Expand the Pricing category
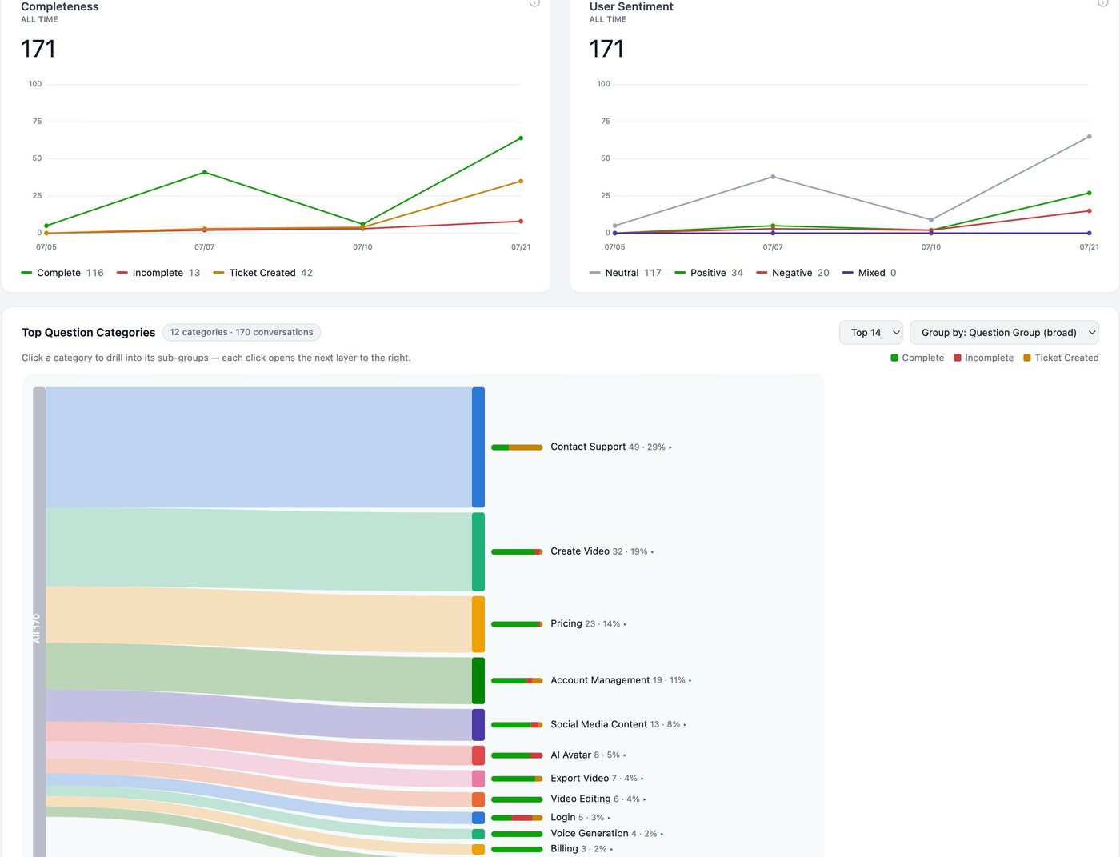Image resolution: width=1120 pixels, height=857 pixels. pyautogui.click(x=589, y=624)
